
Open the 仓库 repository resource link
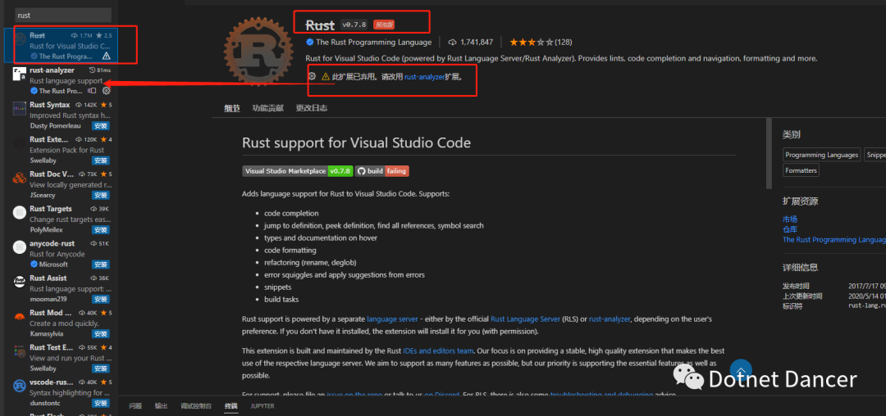(790, 229)
